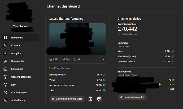
Task: Click the Customization magic wand icon
Action: [5, 93]
